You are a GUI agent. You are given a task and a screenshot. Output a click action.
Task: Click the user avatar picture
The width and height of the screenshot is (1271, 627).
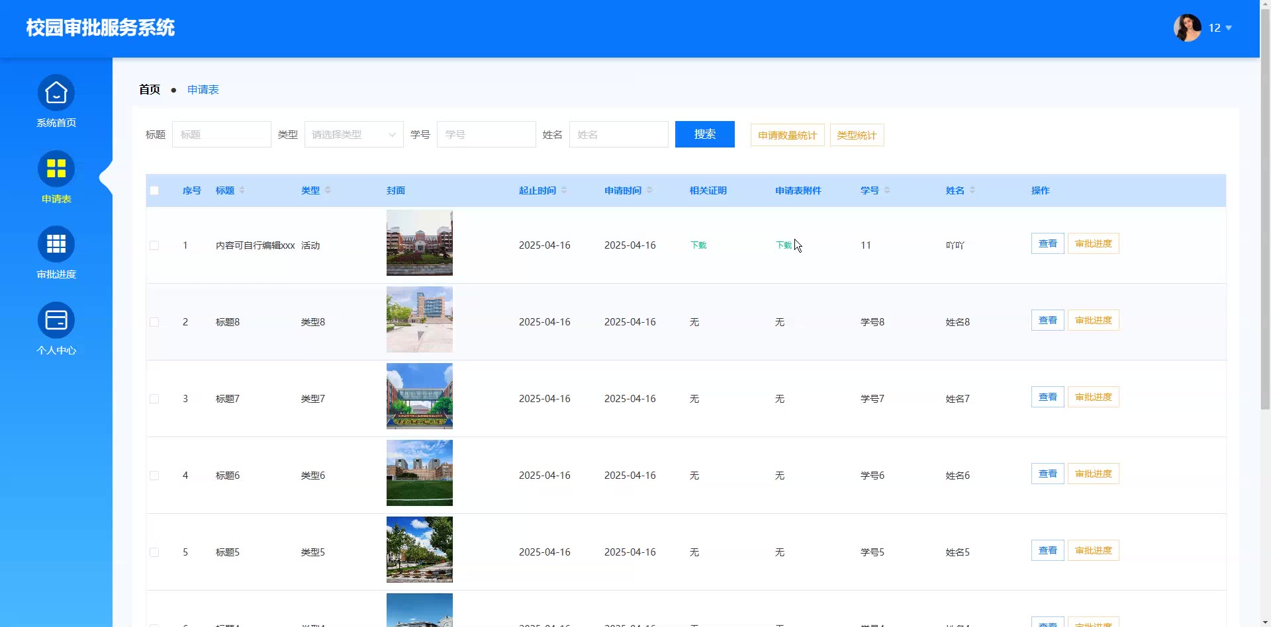tap(1187, 28)
